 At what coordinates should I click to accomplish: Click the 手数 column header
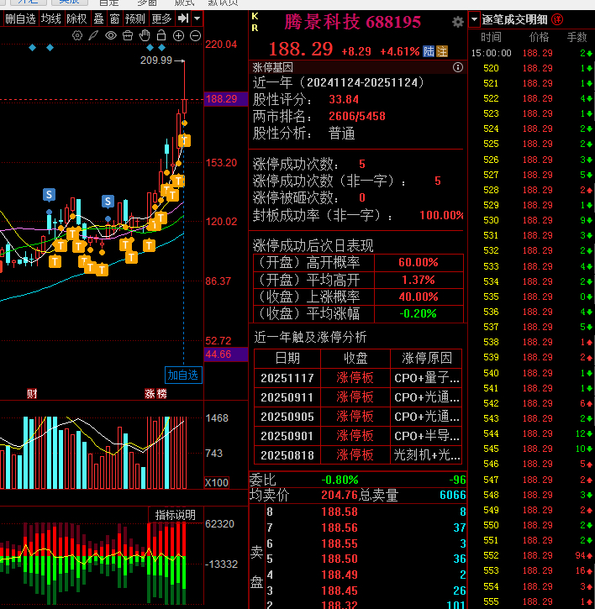coord(577,37)
